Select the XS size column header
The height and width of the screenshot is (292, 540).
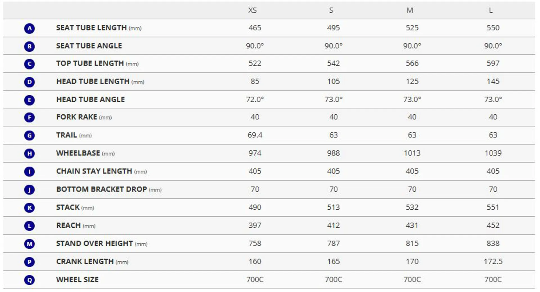252,10
